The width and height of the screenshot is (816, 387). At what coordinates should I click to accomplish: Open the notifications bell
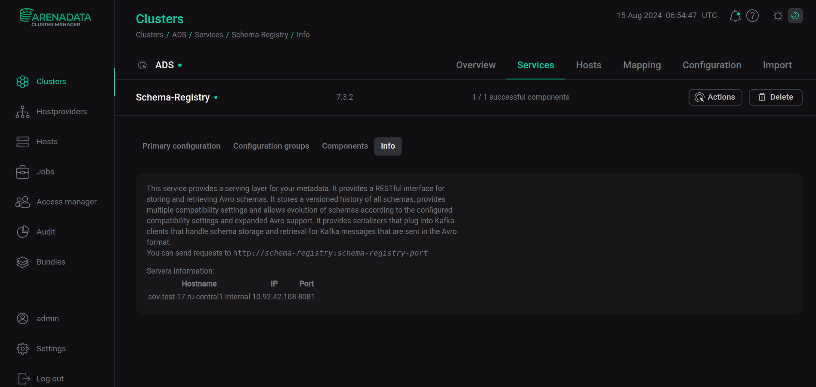click(x=735, y=16)
